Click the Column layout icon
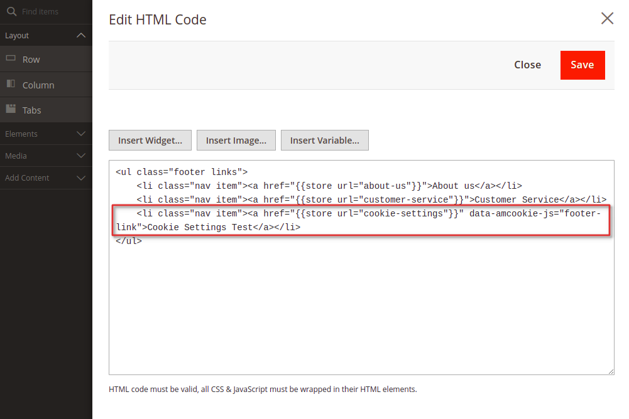Screen dimensions: 629x419 coord(11,83)
